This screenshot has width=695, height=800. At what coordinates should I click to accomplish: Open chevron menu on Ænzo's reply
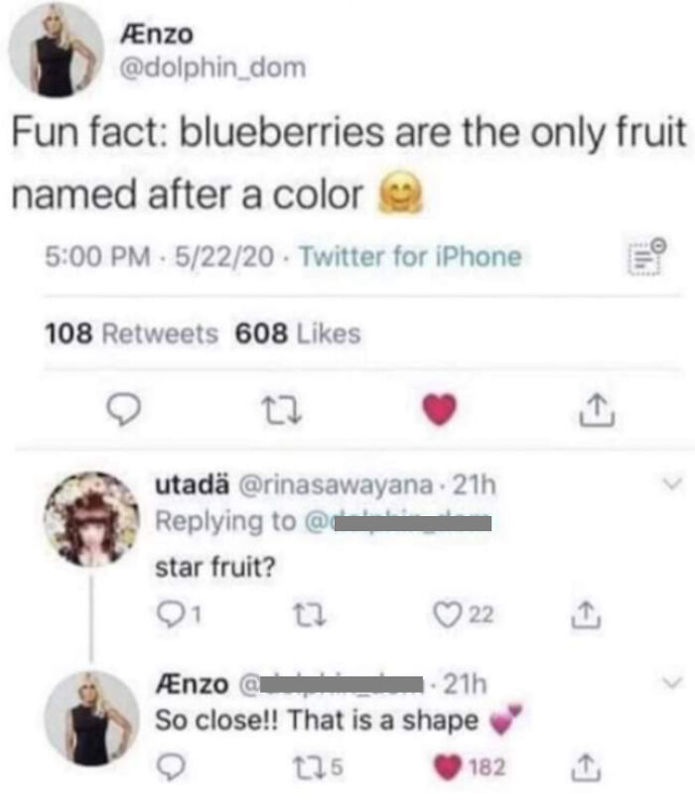pyautogui.click(x=672, y=682)
